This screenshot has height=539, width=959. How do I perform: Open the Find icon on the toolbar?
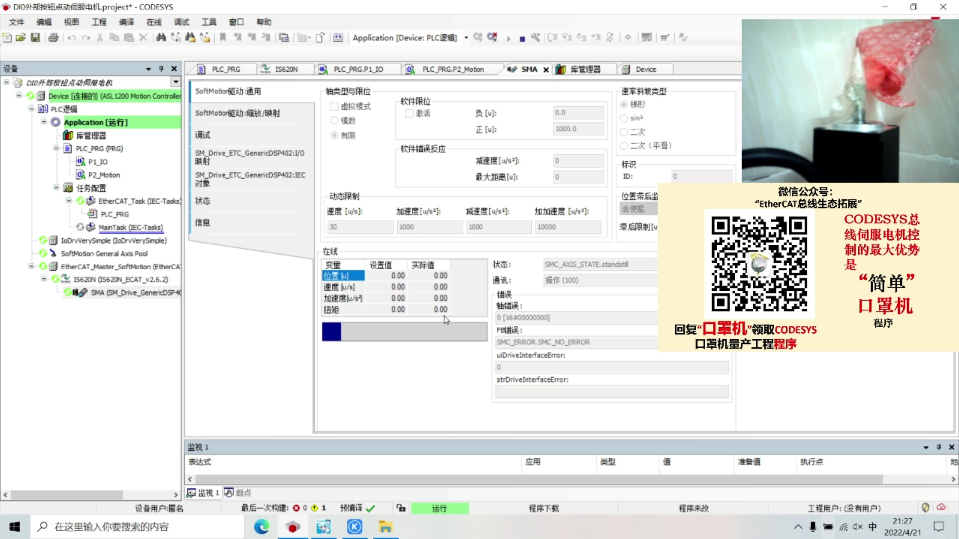click(161, 37)
